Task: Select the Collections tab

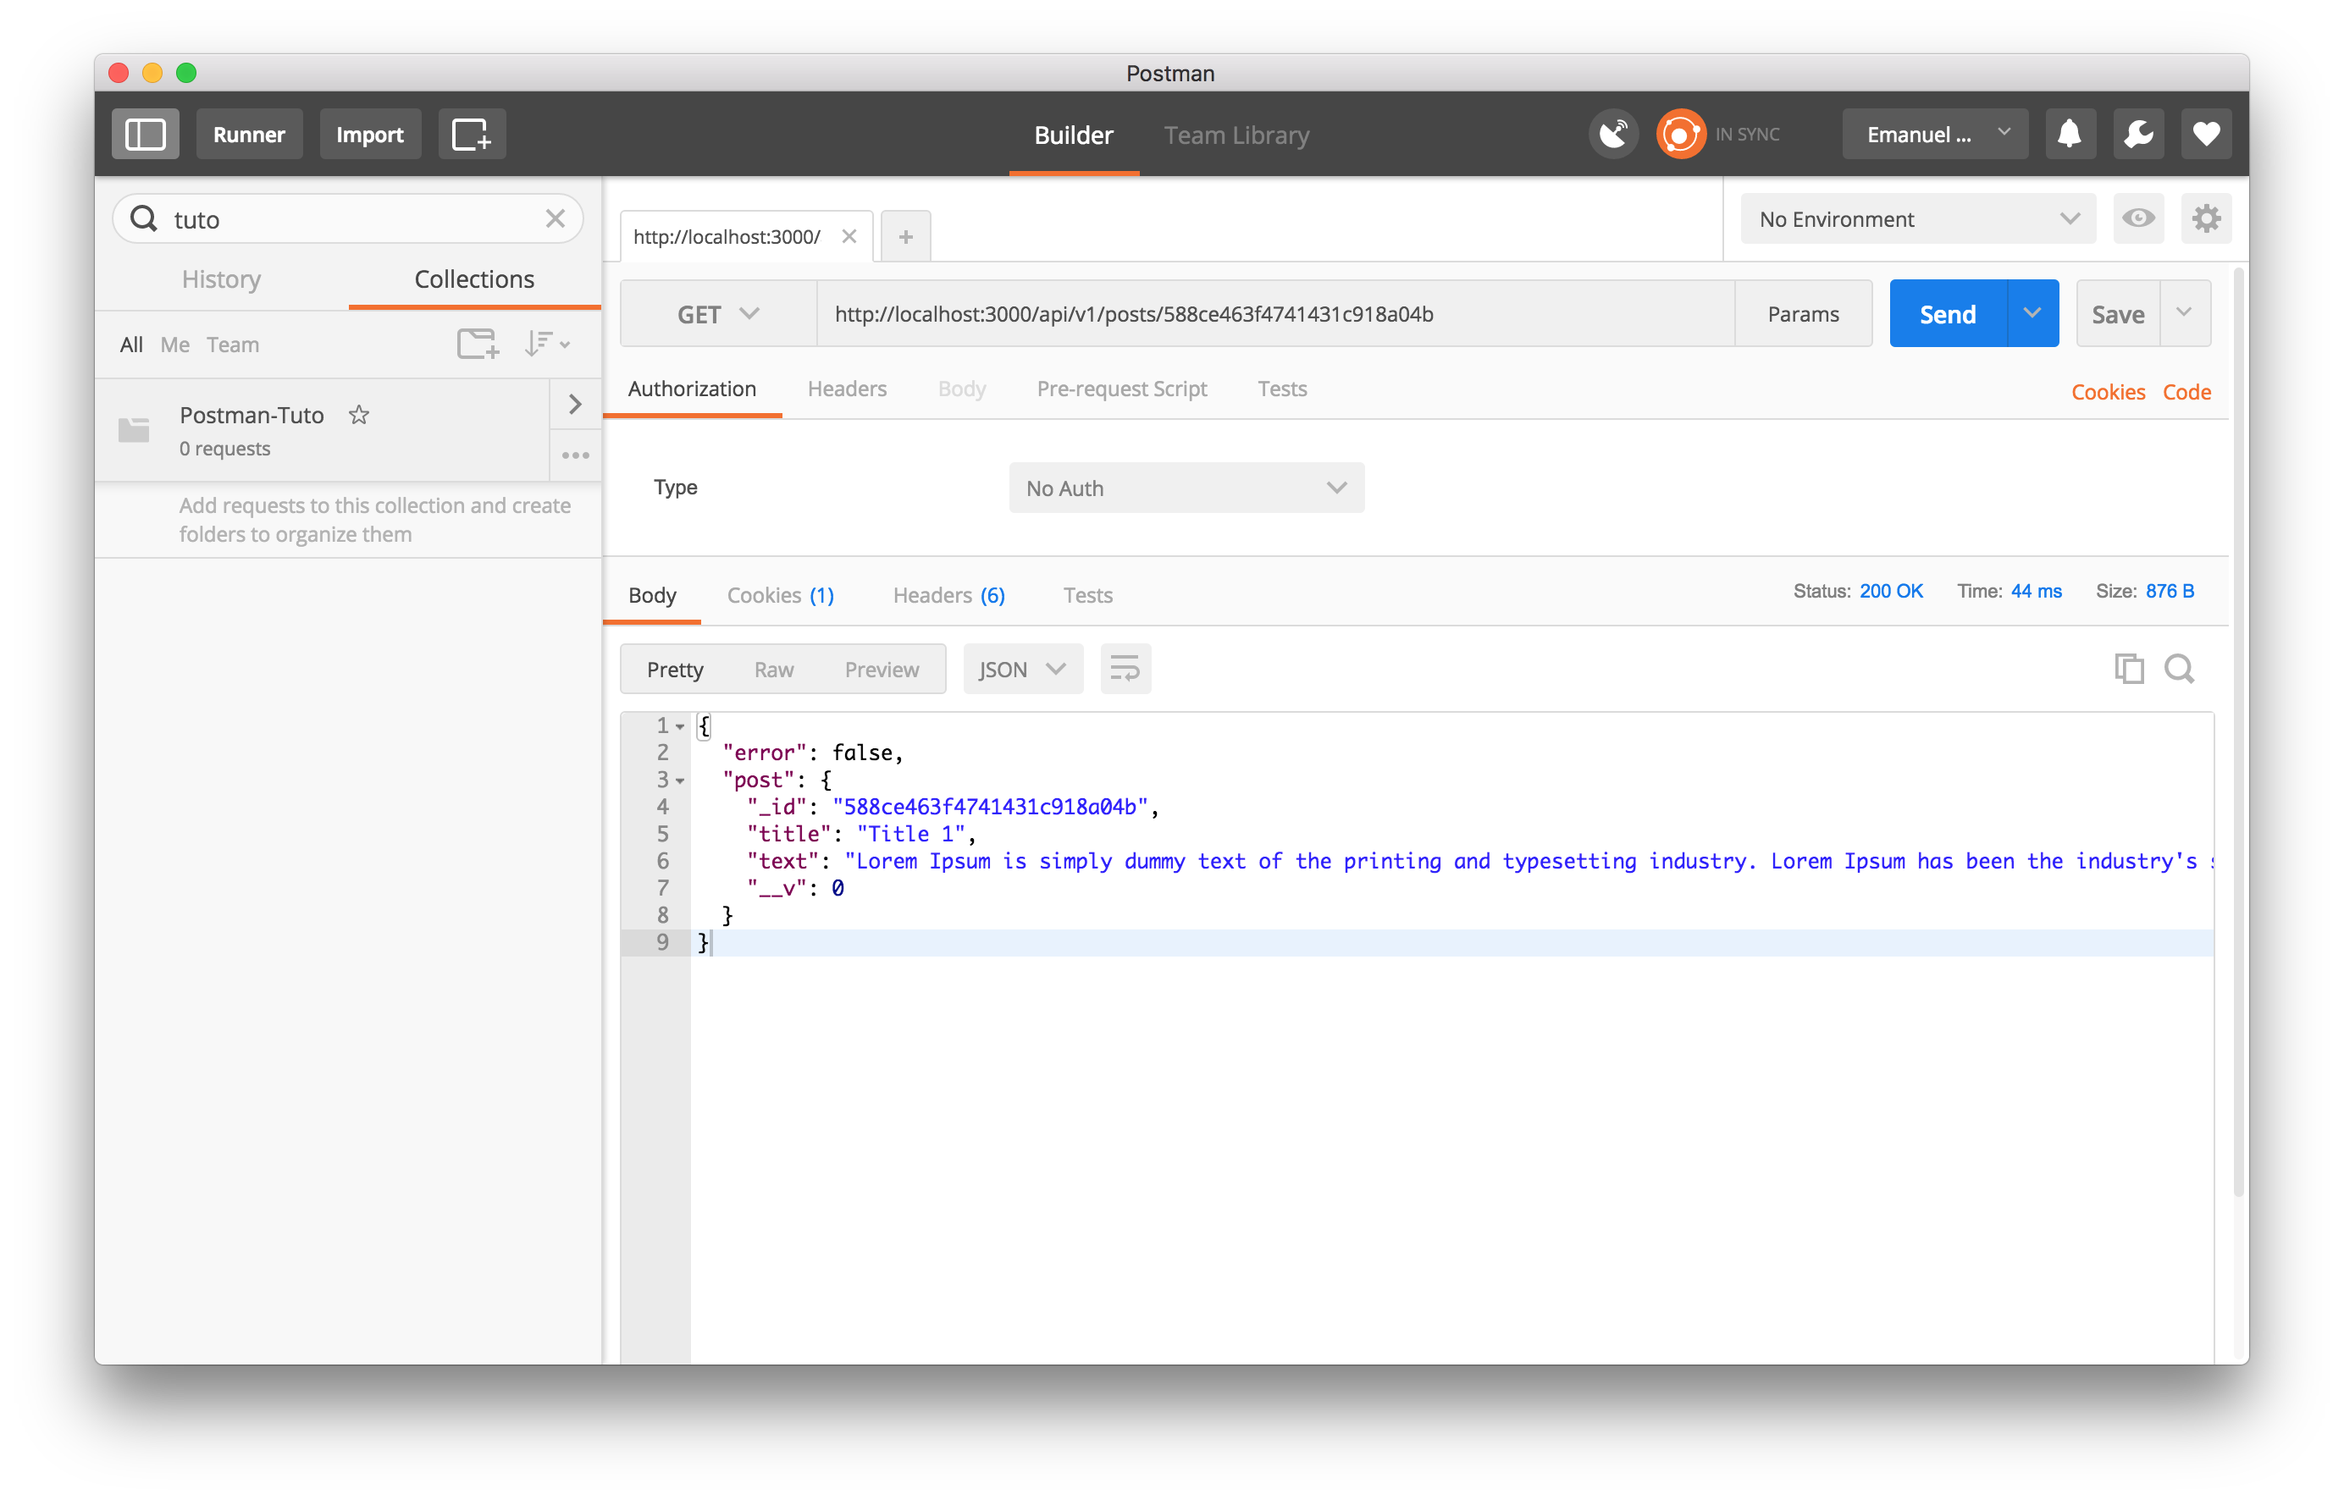Action: (474, 279)
